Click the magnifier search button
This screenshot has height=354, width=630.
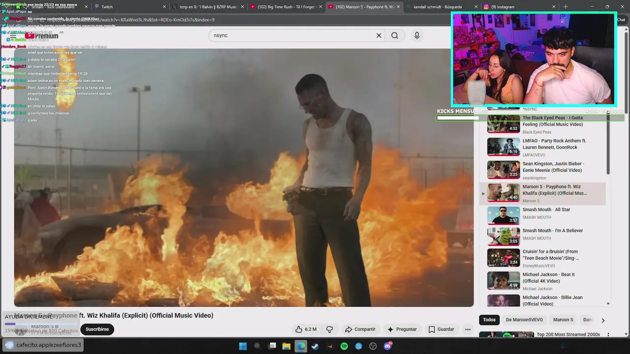[395, 35]
